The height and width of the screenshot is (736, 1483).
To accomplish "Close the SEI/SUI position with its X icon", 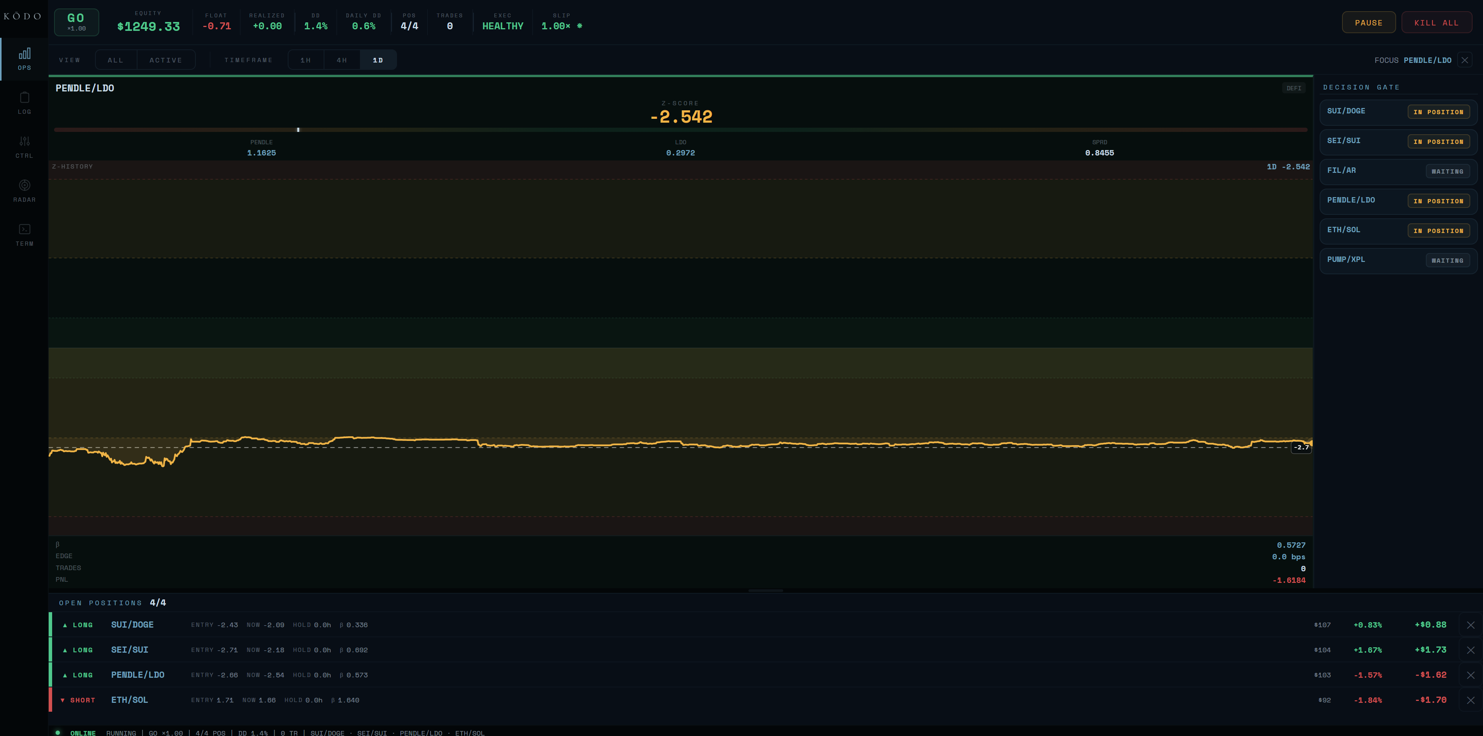I will [1470, 650].
